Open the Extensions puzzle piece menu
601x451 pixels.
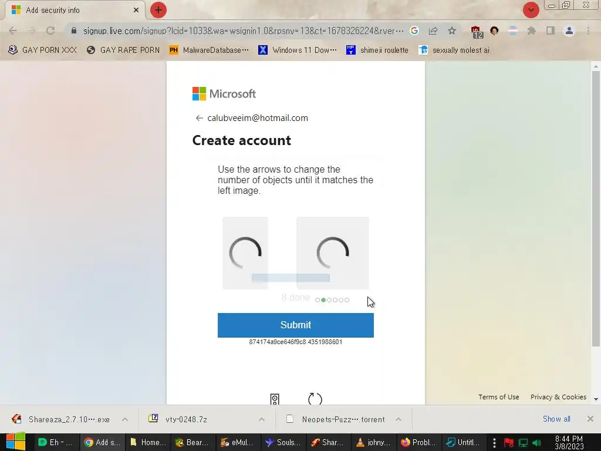(x=532, y=31)
